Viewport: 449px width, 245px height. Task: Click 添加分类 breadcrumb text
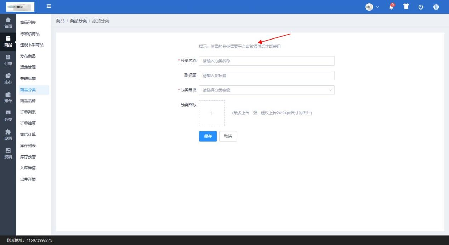pos(101,21)
